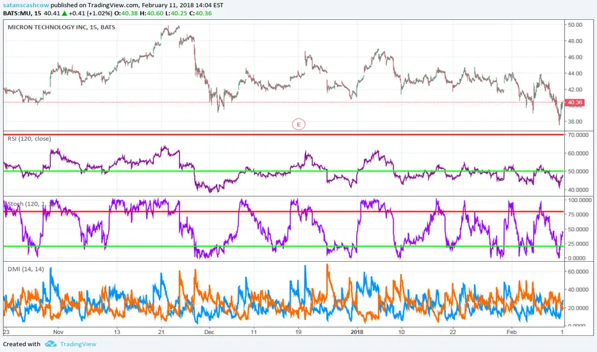Click the Dec date on the time axis
Screen dimensions: 597x352
209,332
